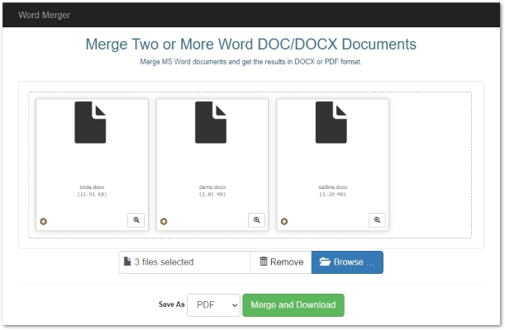Viewport: 505px width, 330px height.
Task: Click the zoom button on code.docx
Action: pyautogui.click(x=136, y=219)
